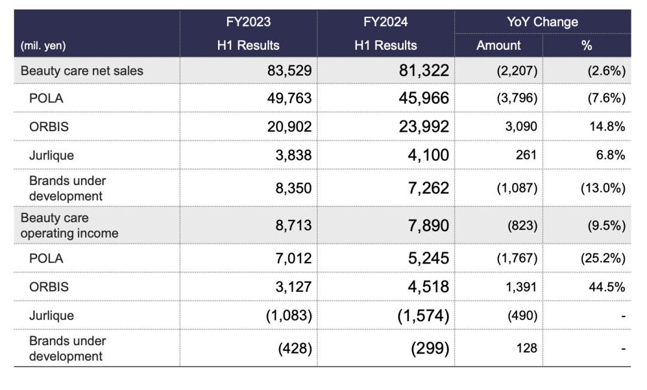Click the Beauty care operating income label
This screenshot has width=647, height=390.
(x=69, y=225)
